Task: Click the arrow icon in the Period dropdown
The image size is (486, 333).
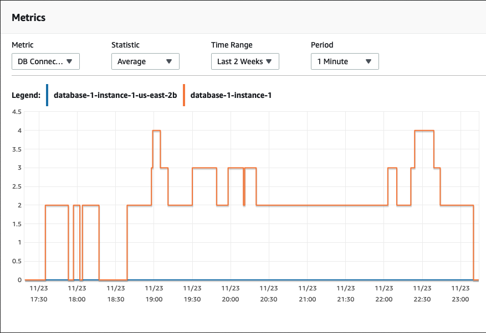Action: pos(369,61)
